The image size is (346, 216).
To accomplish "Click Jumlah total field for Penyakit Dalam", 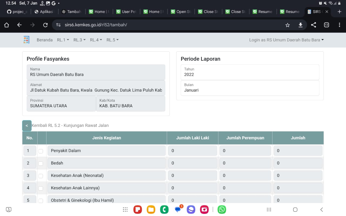I will [298, 151].
